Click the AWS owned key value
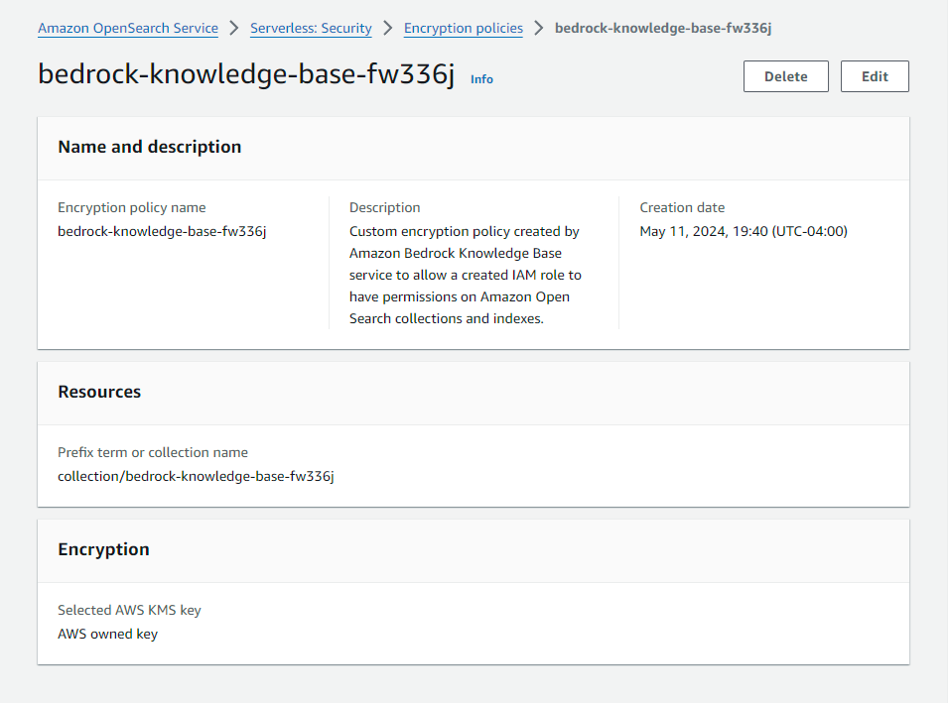The height and width of the screenshot is (703, 948). tap(107, 633)
